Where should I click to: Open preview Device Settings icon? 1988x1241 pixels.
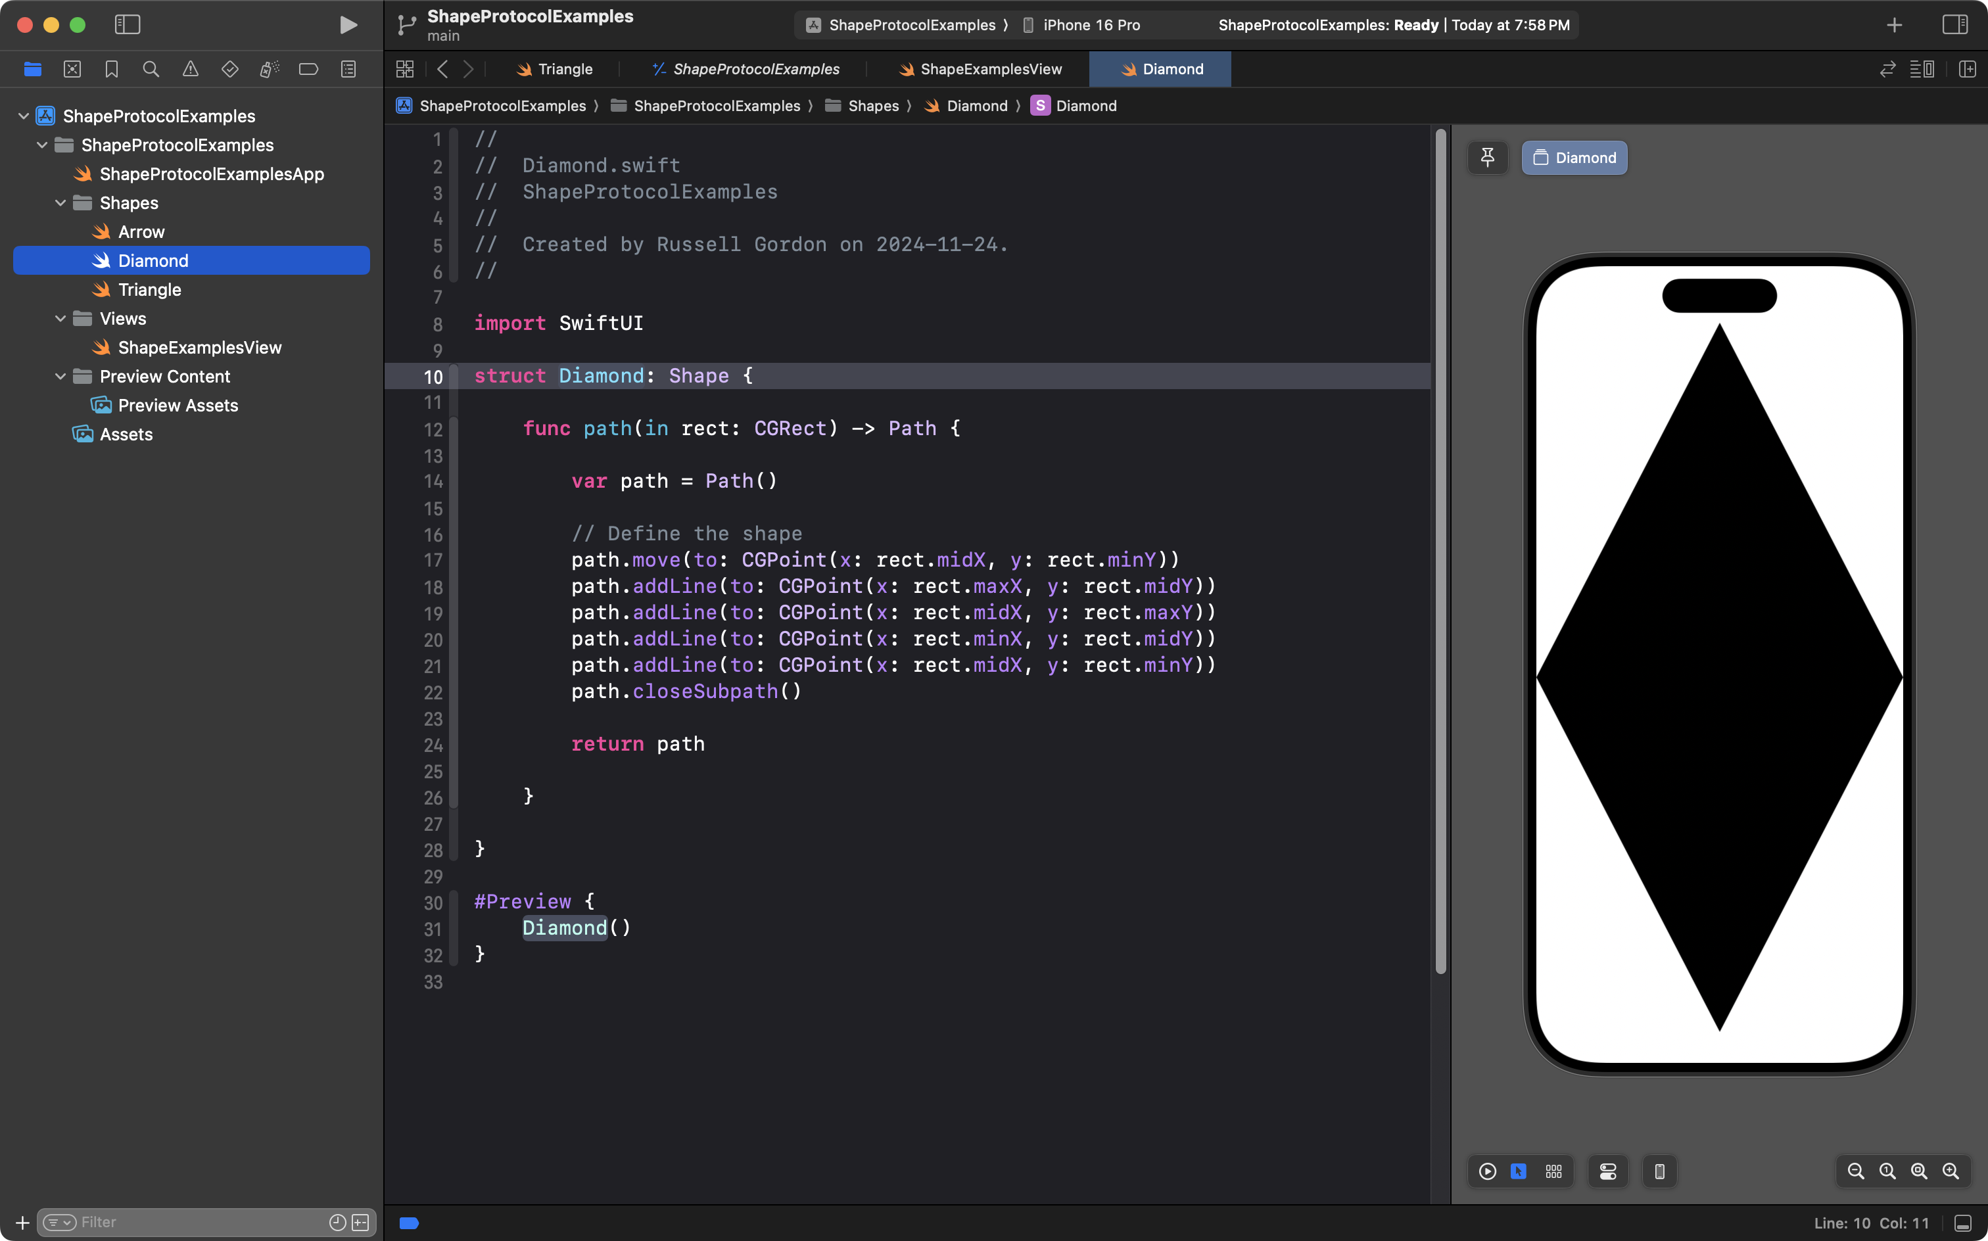(1608, 1171)
